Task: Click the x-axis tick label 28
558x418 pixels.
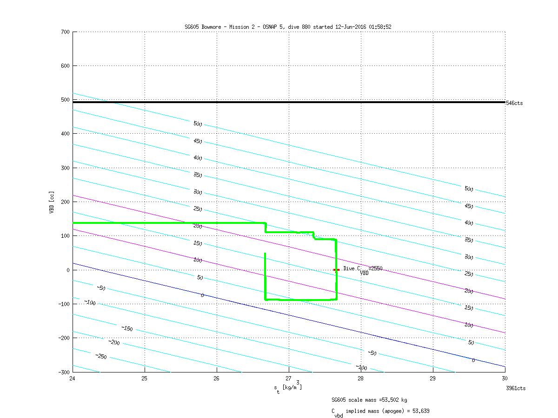Action: (361, 379)
